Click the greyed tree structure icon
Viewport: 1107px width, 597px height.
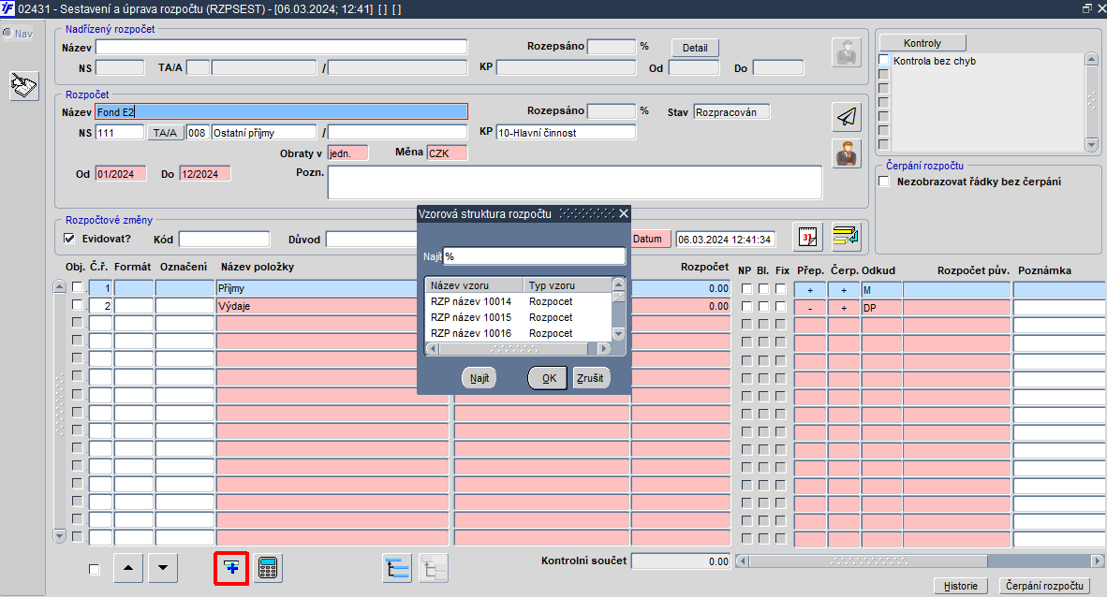coord(434,568)
